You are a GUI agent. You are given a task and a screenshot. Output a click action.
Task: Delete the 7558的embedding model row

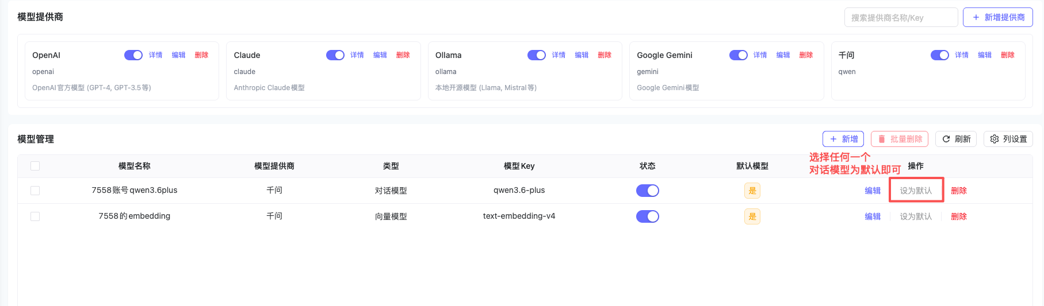point(959,216)
